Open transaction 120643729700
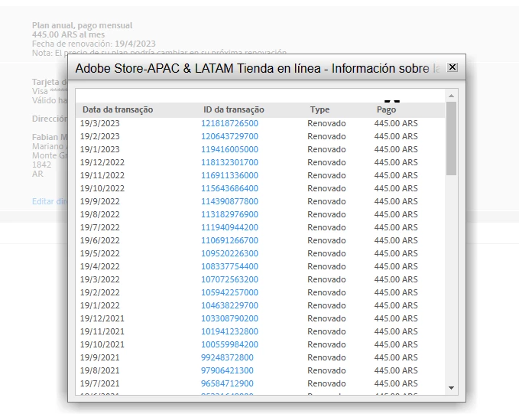This screenshot has height=414, width=519. 229,136
